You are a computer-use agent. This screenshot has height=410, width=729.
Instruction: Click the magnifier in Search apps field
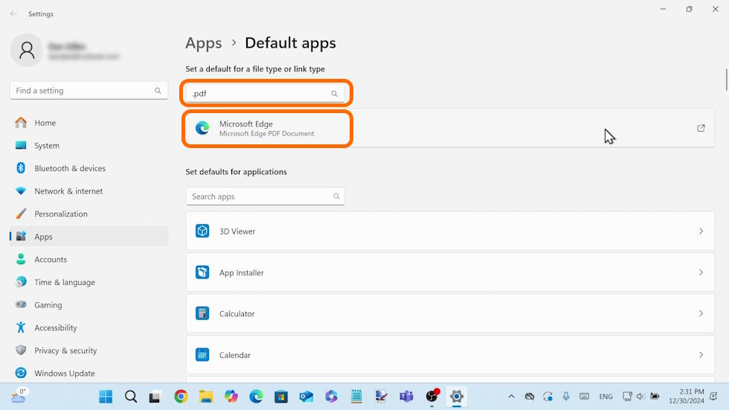pos(336,196)
